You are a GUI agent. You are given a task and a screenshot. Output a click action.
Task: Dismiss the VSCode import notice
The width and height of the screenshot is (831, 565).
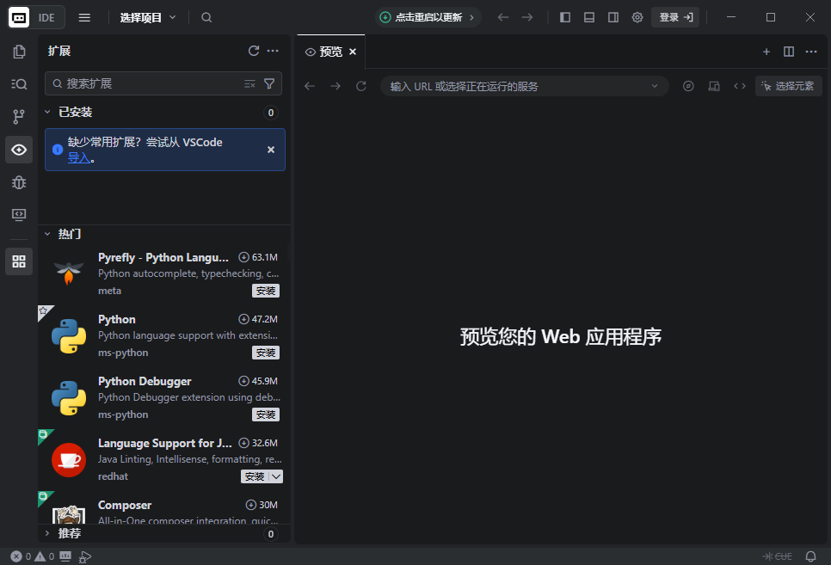(x=271, y=150)
